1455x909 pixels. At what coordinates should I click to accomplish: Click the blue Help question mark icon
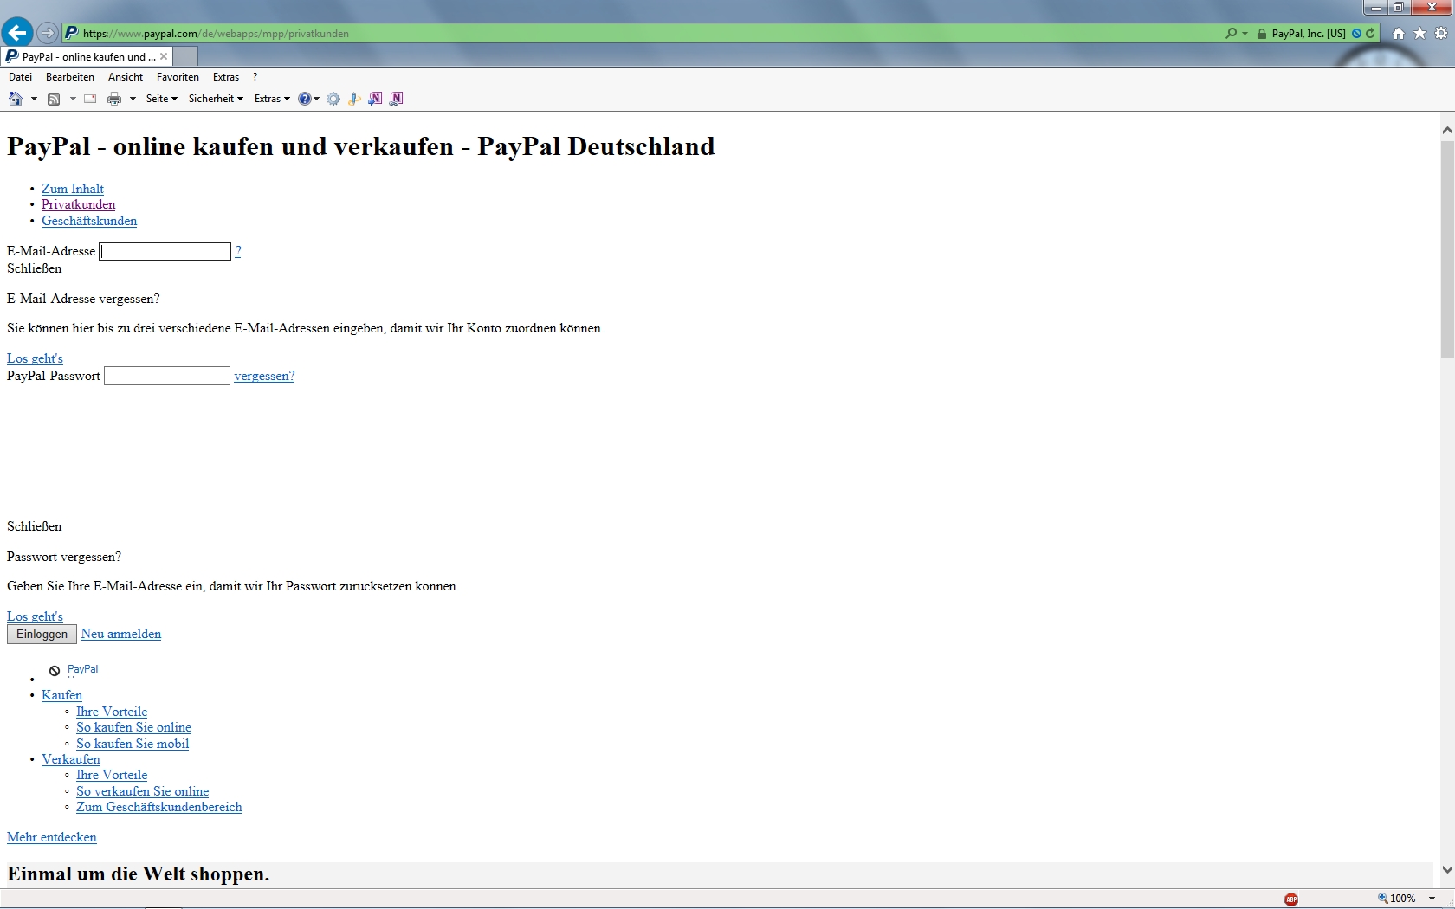[305, 99]
